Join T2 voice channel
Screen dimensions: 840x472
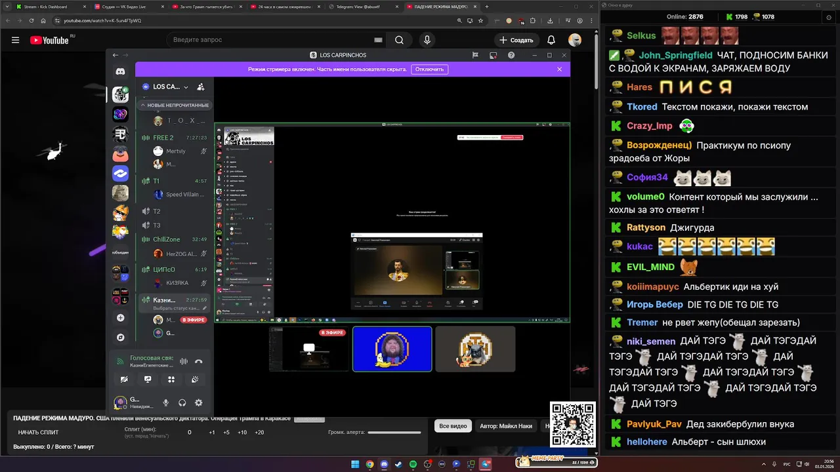(174, 211)
